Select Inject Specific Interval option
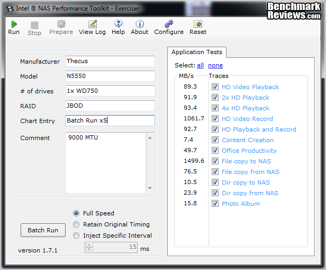Screen dimensions: 326x270 [x=76, y=236]
